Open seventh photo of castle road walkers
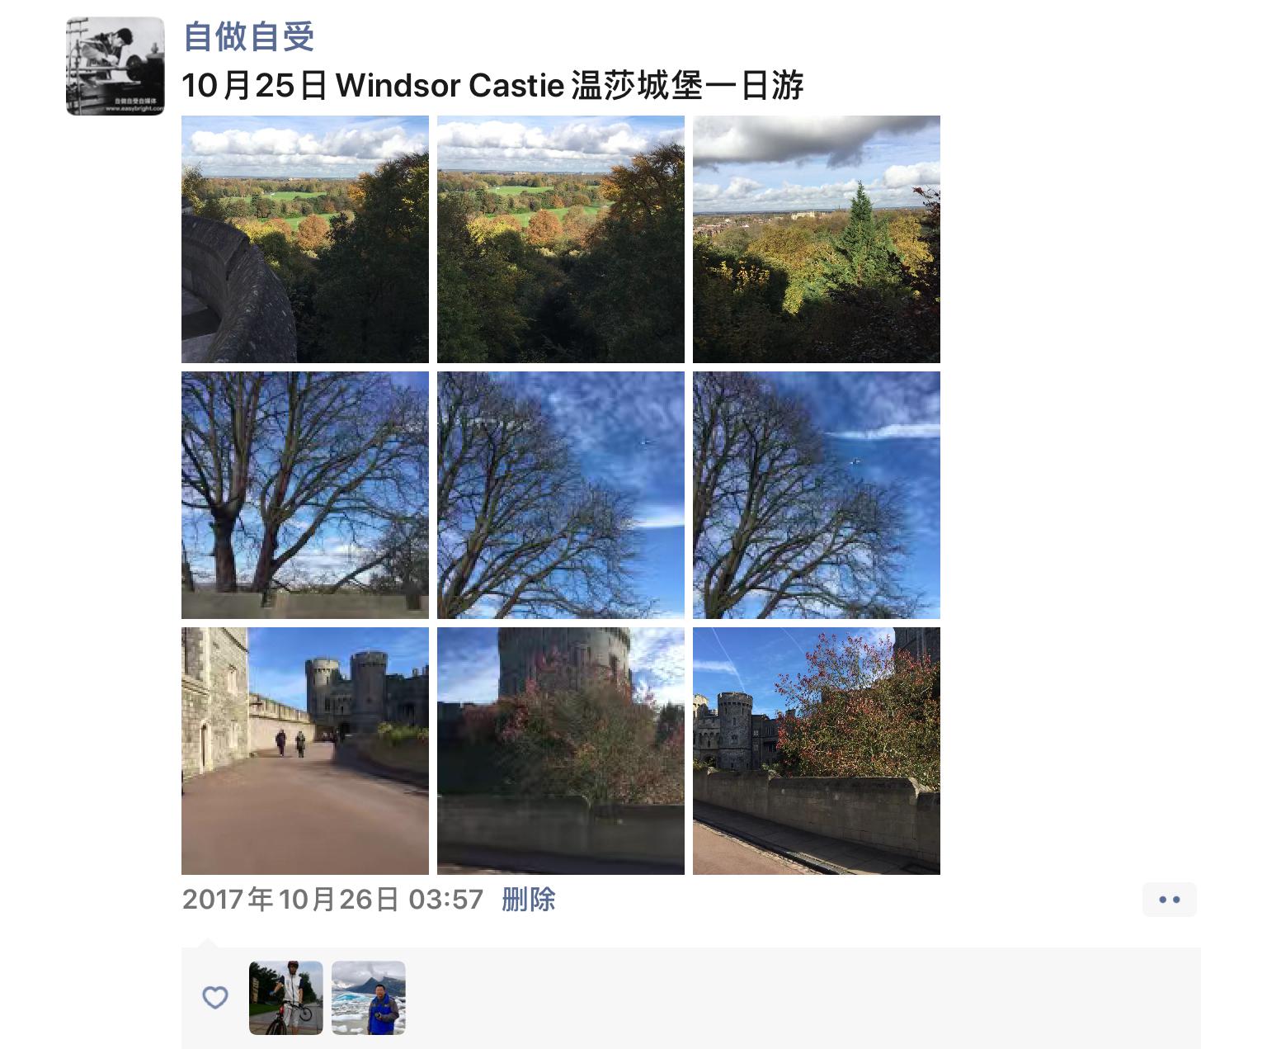Screen dimensions: 1267x1049 coord(305,751)
